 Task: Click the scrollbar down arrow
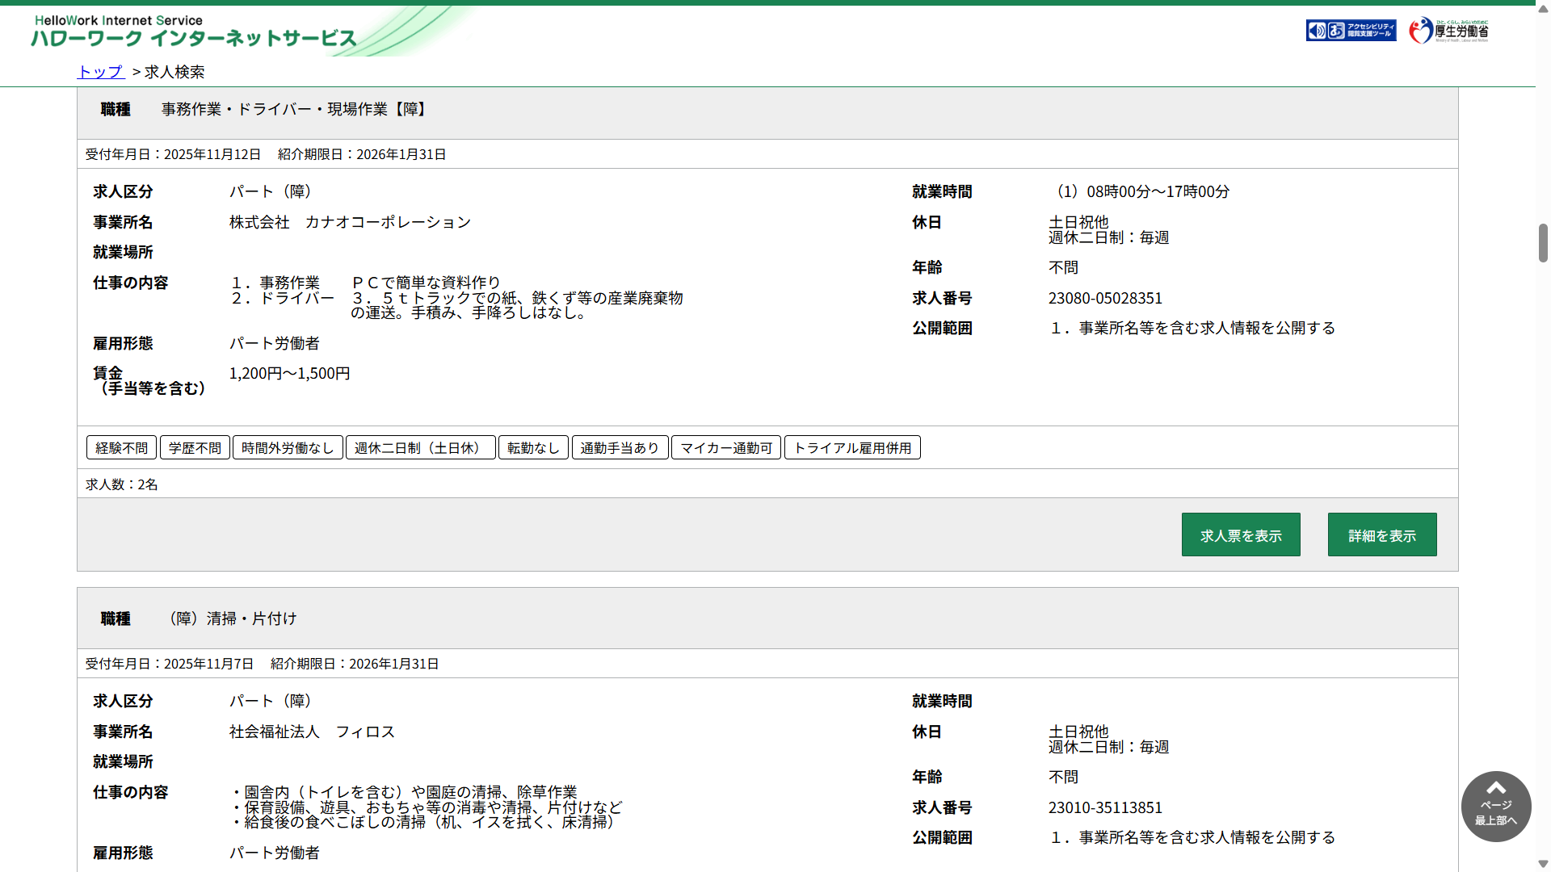1542,864
